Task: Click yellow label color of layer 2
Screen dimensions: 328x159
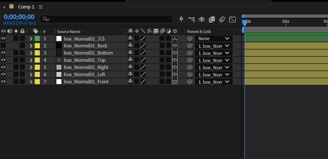Action: (37, 46)
